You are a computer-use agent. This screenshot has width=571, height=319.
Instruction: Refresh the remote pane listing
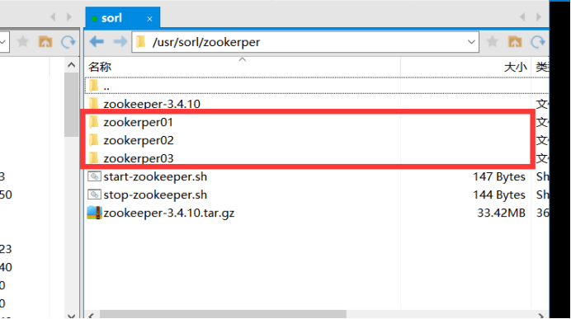pos(537,42)
